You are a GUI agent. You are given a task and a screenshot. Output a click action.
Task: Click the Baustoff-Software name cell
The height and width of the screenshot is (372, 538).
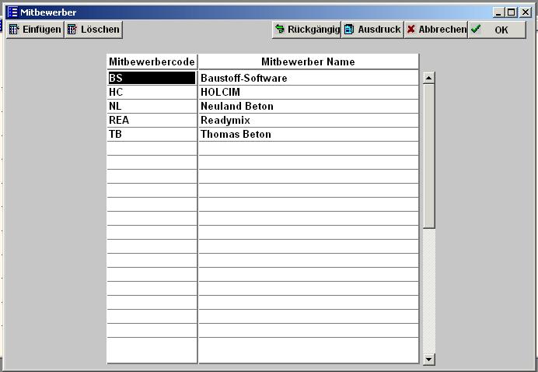(x=308, y=78)
